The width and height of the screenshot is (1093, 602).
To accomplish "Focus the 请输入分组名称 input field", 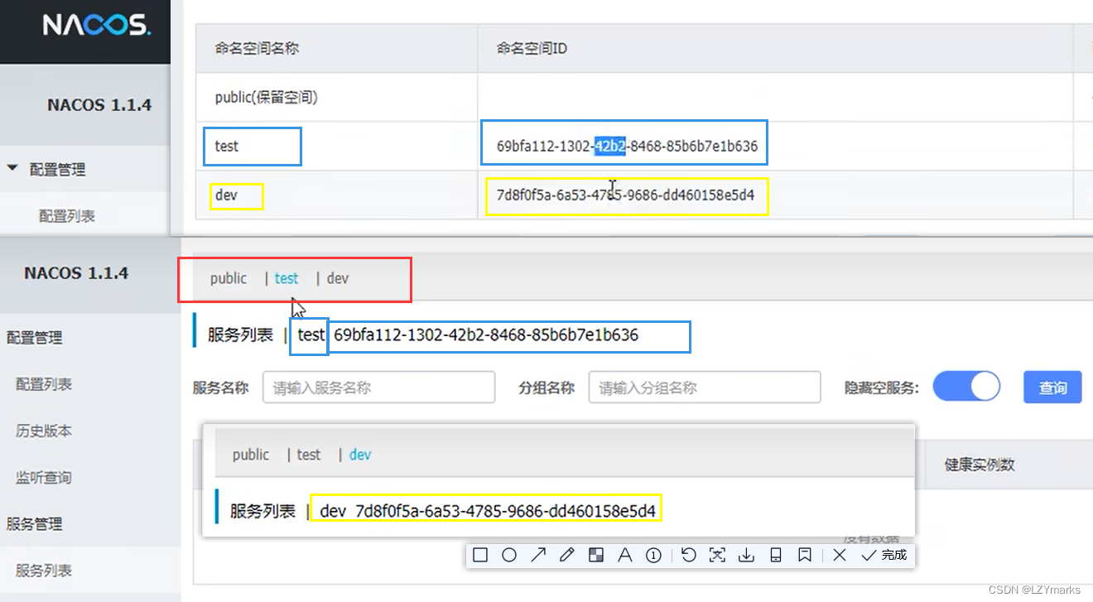I will pos(705,388).
